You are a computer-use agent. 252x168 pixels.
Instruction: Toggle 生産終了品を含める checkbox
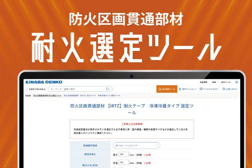[x=27, y=89]
